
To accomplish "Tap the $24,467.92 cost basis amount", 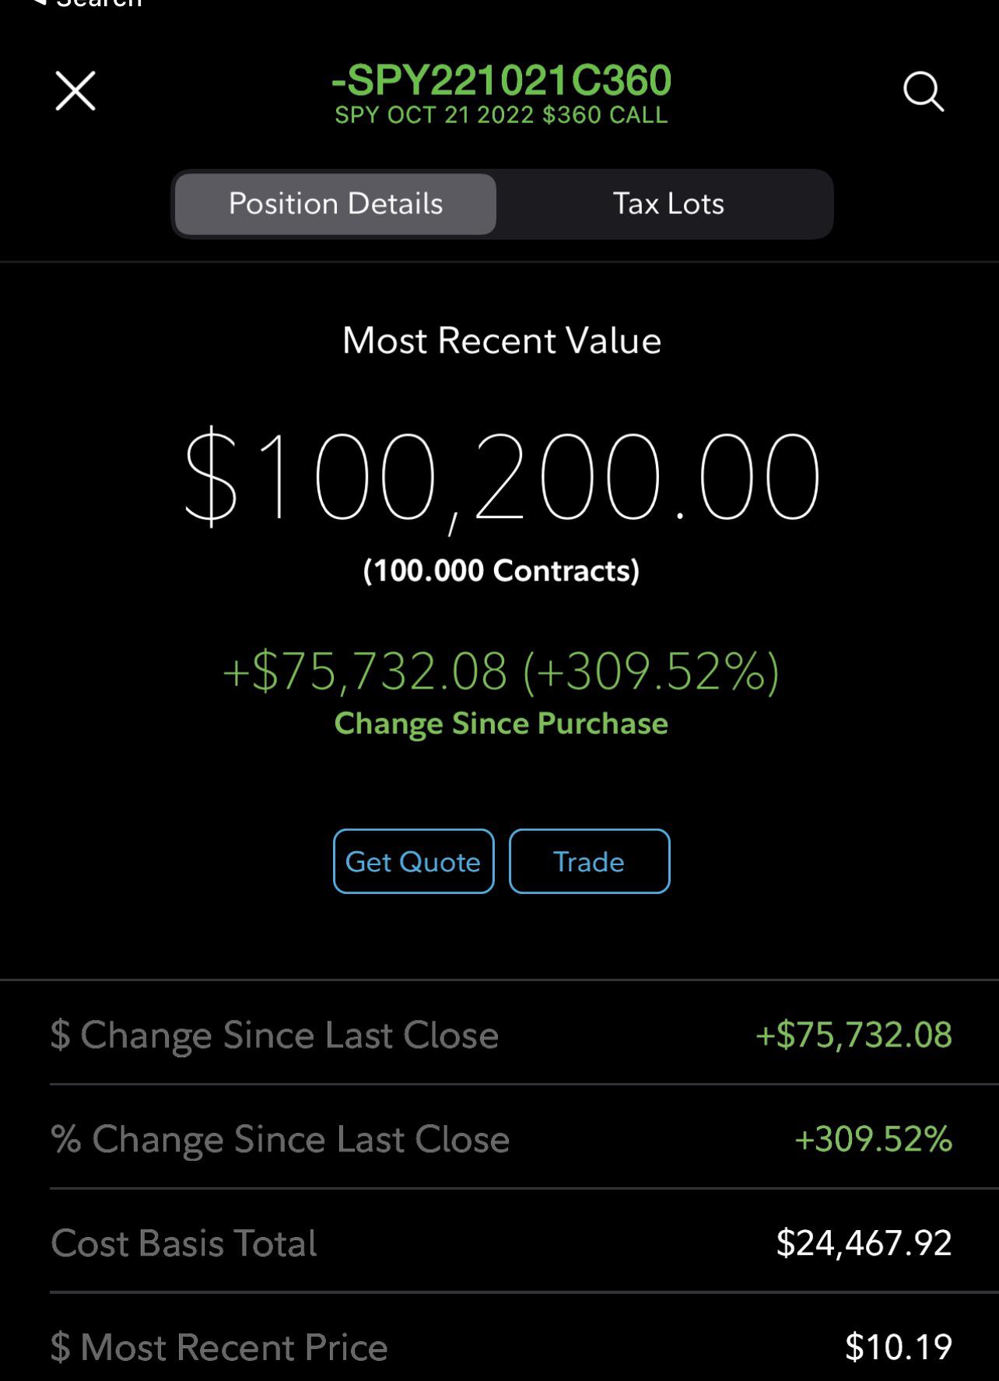I will [x=864, y=1243].
